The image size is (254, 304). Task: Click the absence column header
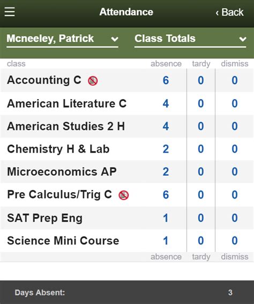[x=166, y=64]
